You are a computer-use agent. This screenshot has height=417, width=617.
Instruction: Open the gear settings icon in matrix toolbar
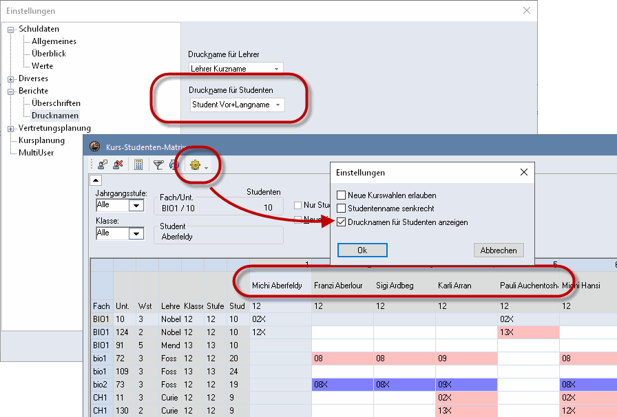pos(195,165)
